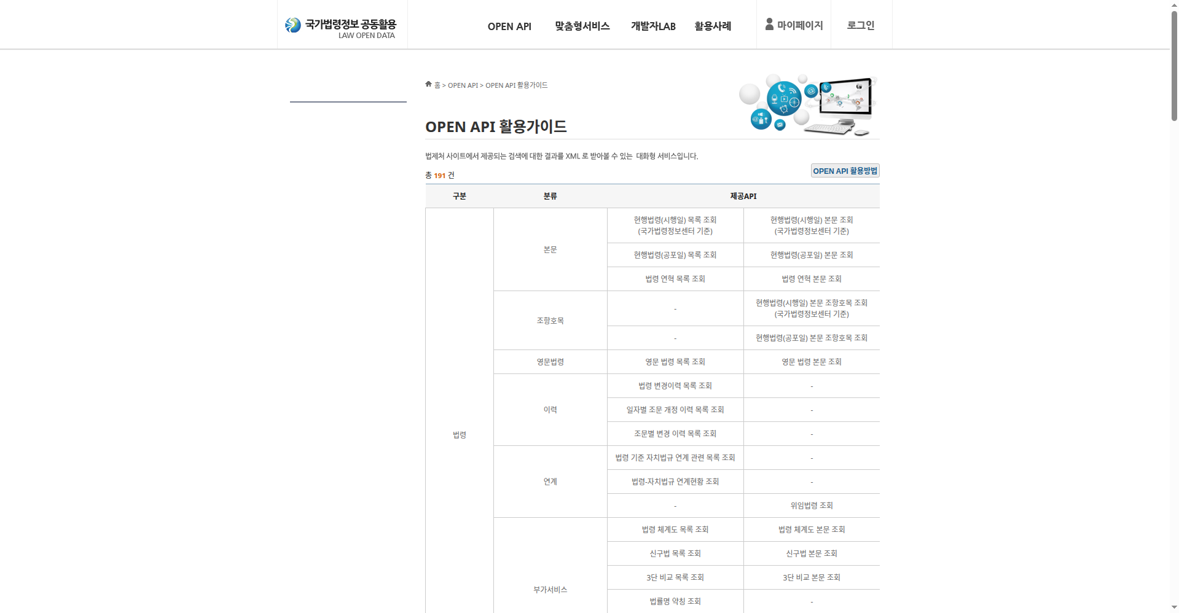Select 3단 비교 목록 조회
The width and height of the screenshot is (1179, 613).
click(x=675, y=577)
